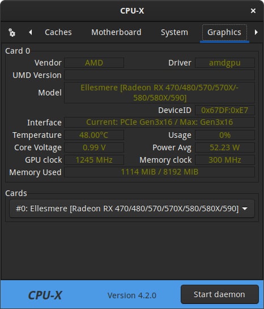Click the GPU clock value 1245 MHz

[x=94, y=160]
